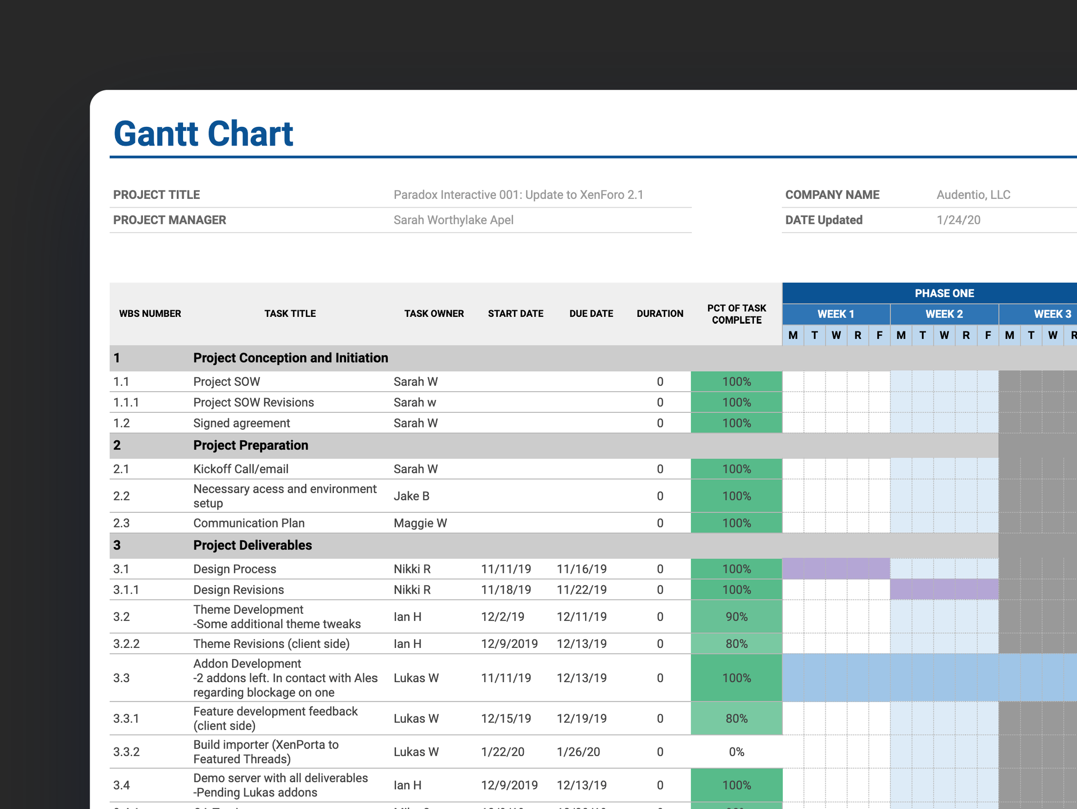The image size is (1077, 809).
Task: Click the PHASE ONE header bar
Action: (x=944, y=293)
